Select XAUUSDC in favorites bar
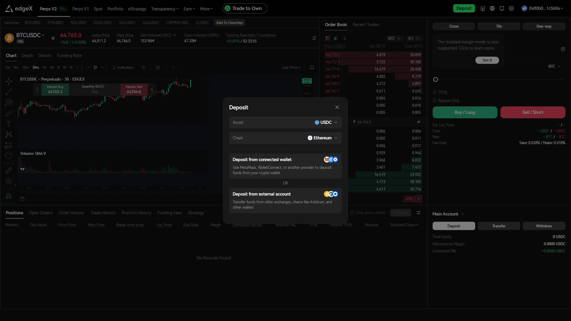This screenshot has height=321, width=571. tap(127, 23)
